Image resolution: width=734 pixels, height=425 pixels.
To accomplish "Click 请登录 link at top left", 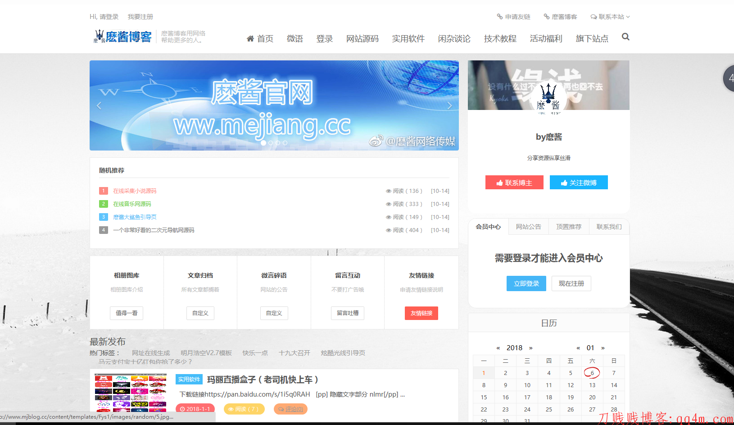I will tap(109, 17).
